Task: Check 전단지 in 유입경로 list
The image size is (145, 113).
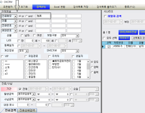Action: pyautogui.click(x=26, y=74)
